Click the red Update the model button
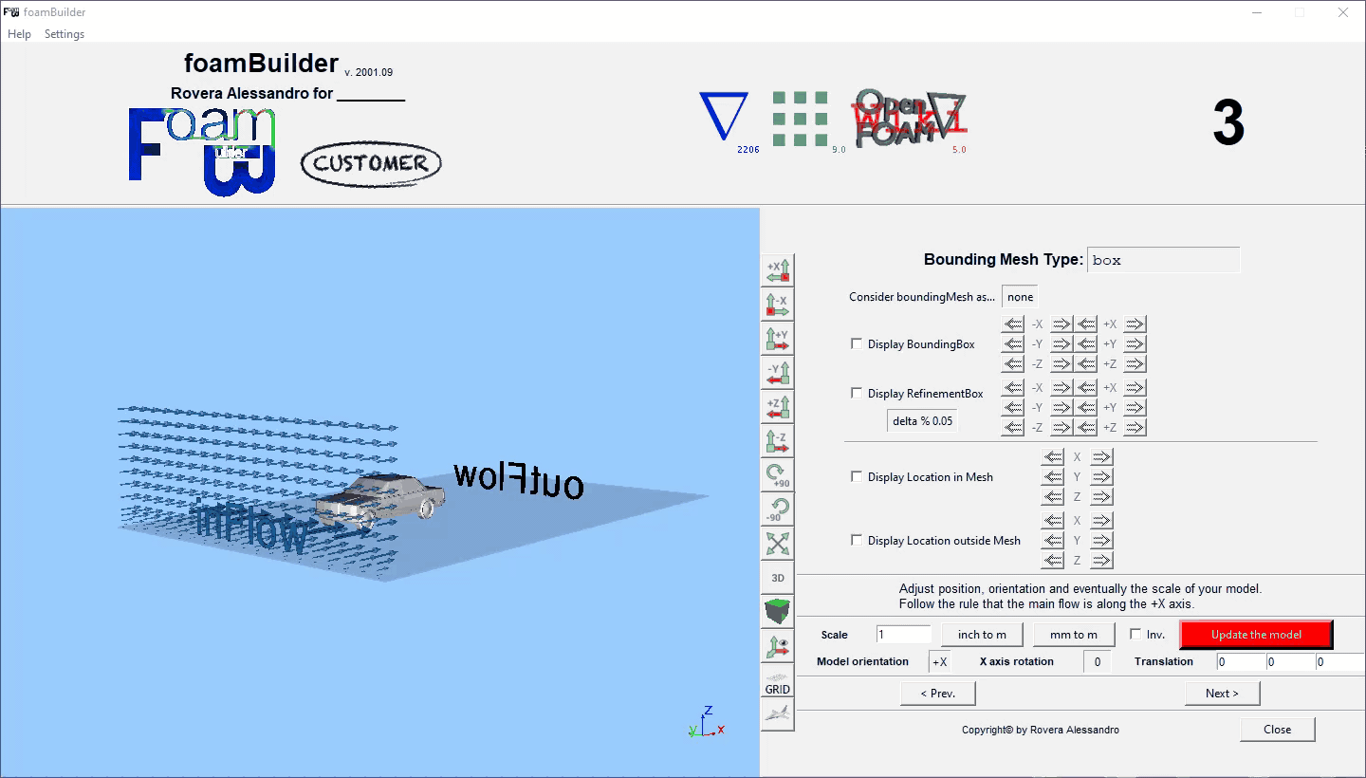 (x=1256, y=635)
